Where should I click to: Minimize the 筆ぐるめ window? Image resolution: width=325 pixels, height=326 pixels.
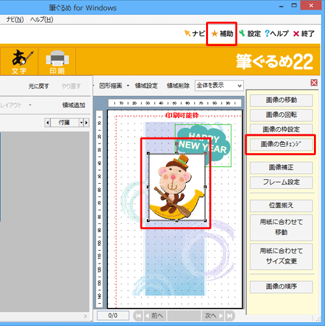tap(281, 6)
